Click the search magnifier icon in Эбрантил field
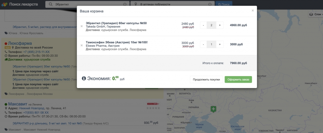This screenshot has height=133, width=323. coord(51,4)
